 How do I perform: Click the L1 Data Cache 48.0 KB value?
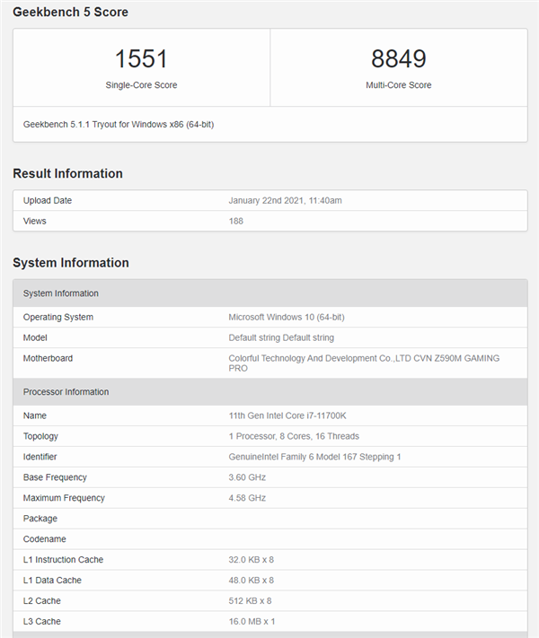pos(252,580)
